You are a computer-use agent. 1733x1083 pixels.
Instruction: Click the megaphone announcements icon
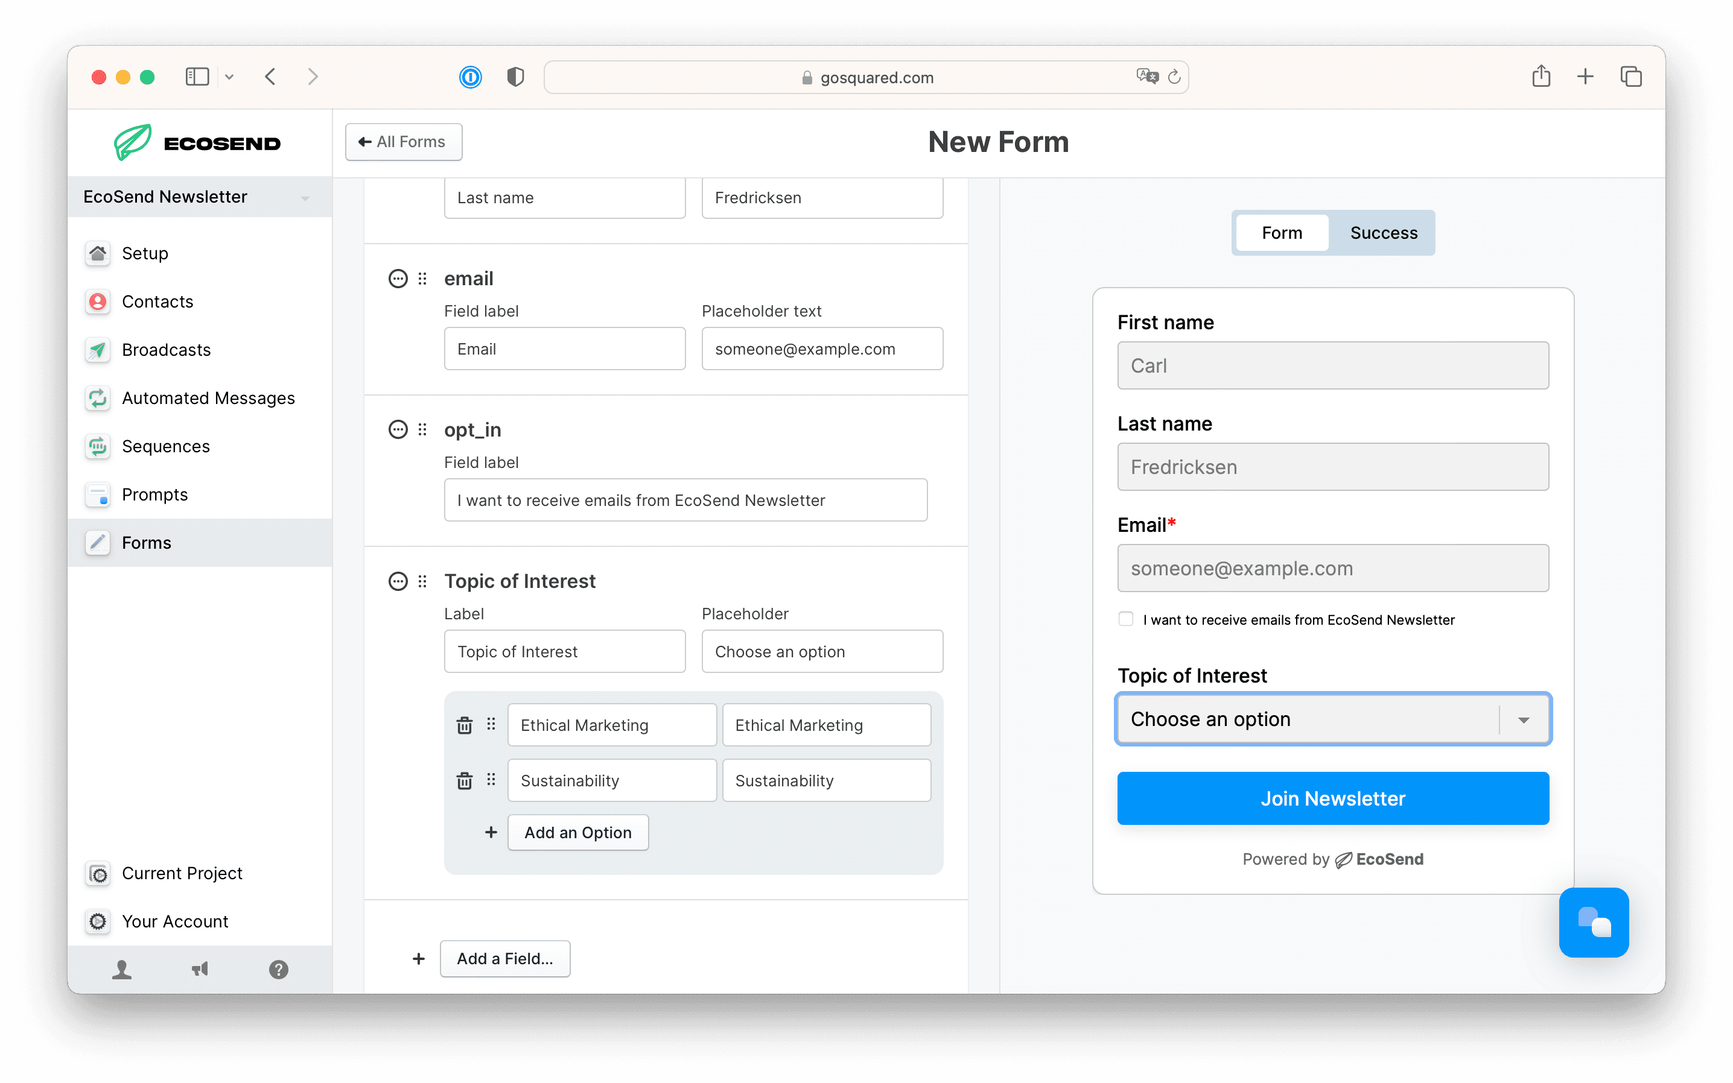(x=200, y=969)
